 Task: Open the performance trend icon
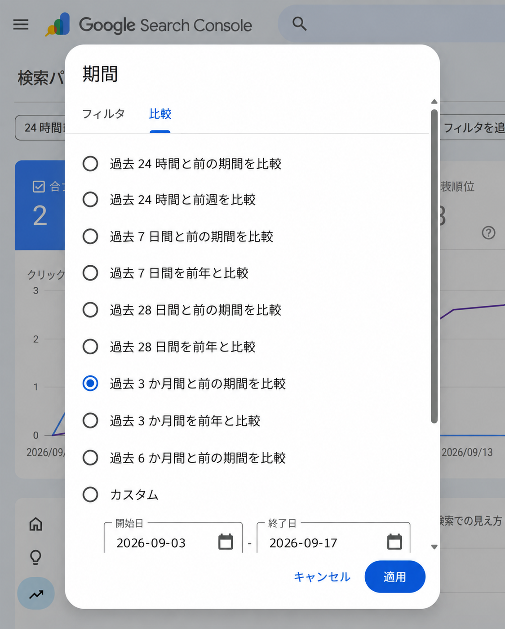tap(36, 593)
